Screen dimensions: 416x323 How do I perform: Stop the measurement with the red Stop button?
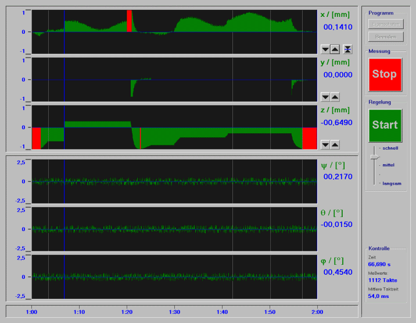pos(385,74)
